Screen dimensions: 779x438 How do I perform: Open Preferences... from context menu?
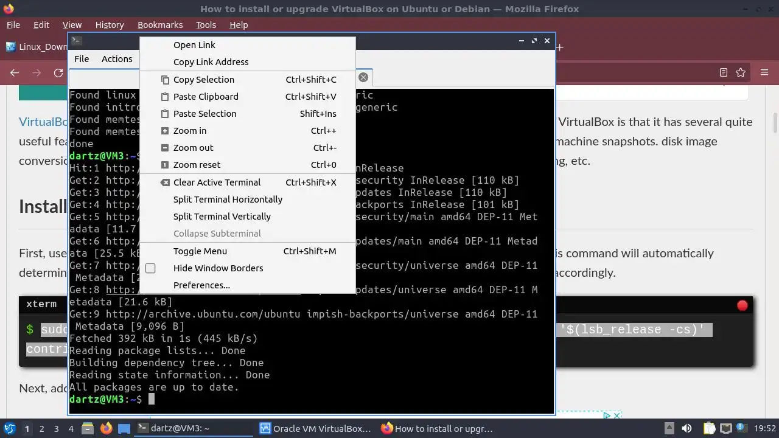point(247,285)
